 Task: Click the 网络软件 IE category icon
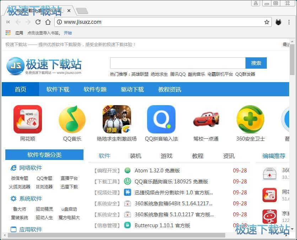point(13,168)
